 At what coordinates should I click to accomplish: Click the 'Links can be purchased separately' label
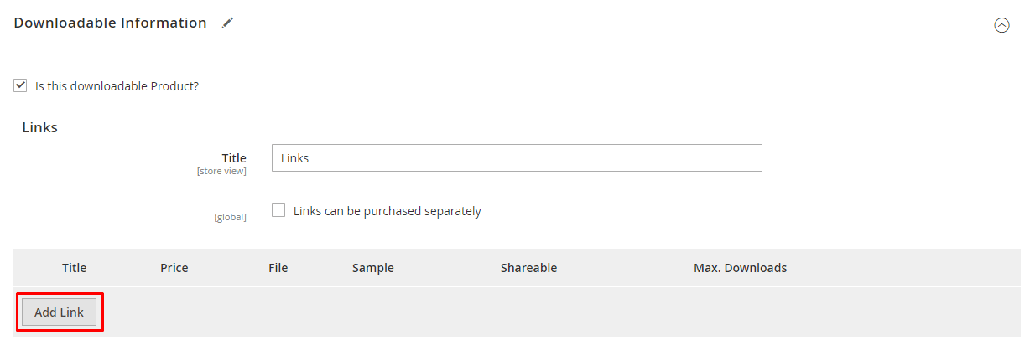coord(387,211)
